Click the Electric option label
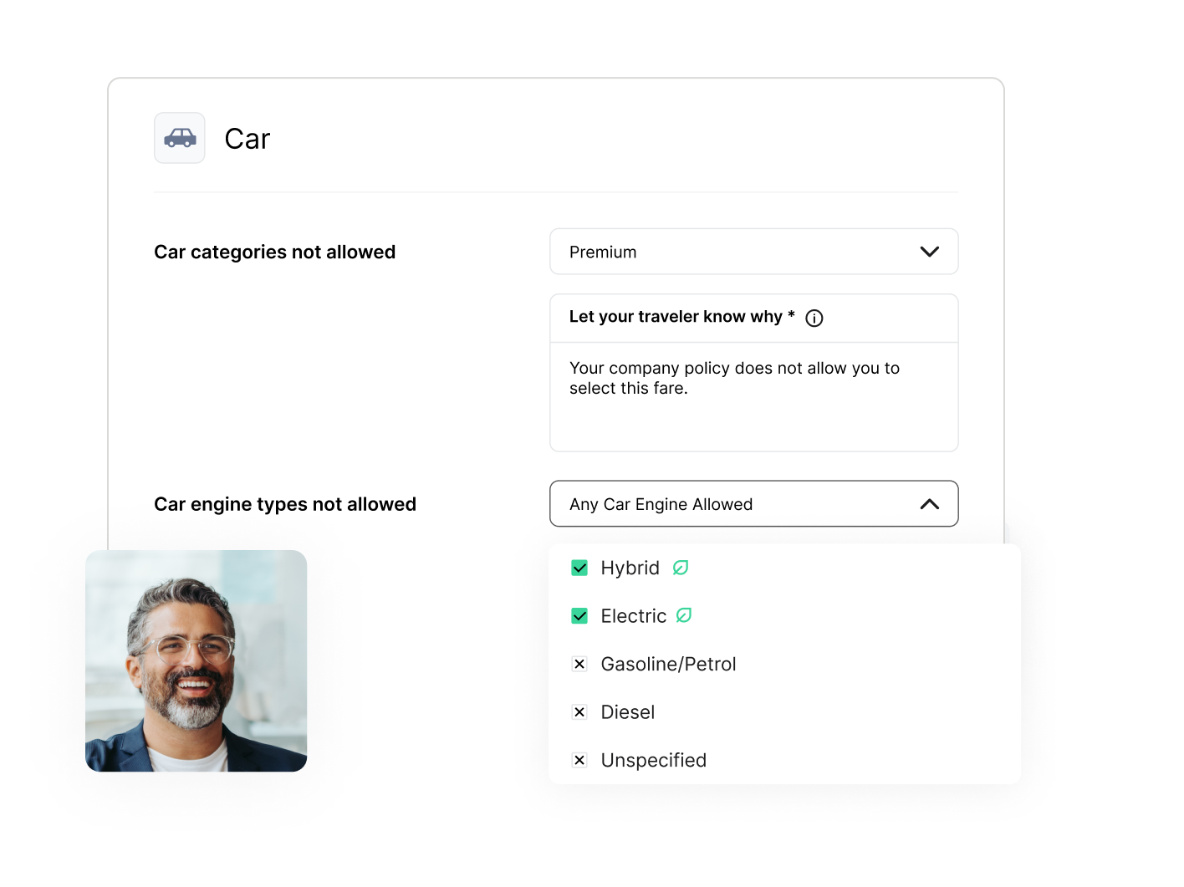This screenshot has height=887, width=1184. pyautogui.click(x=633, y=616)
